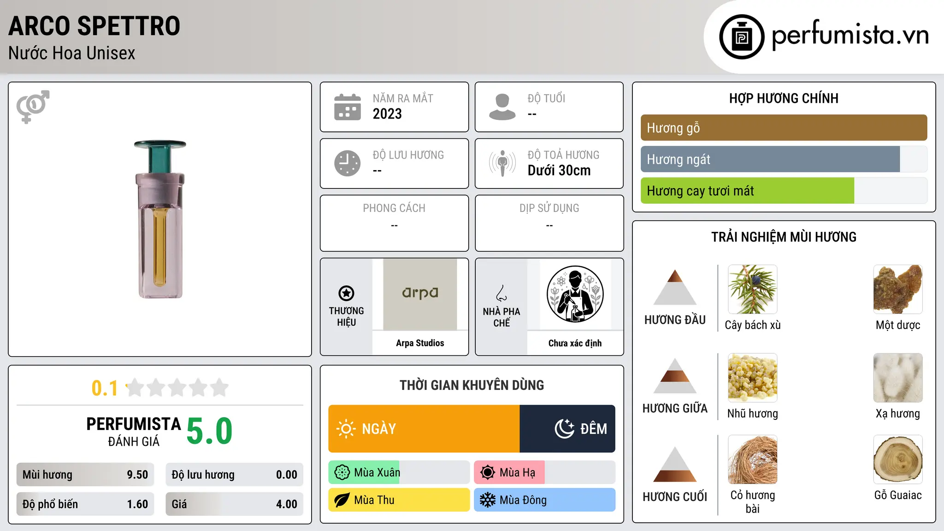This screenshot has width=944, height=531.
Task: Click the unisex gender symbol icon
Action: (x=33, y=107)
